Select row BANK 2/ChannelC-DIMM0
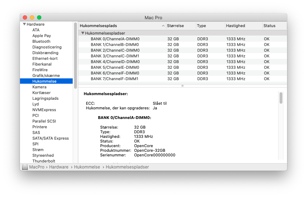 [x=183, y=50]
